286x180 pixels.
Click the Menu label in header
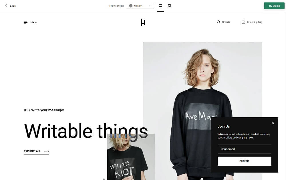point(33,22)
